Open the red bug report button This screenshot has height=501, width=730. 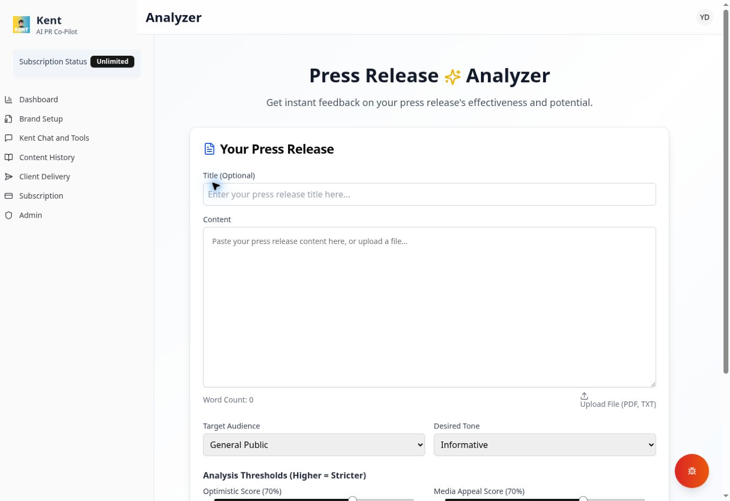tap(692, 471)
